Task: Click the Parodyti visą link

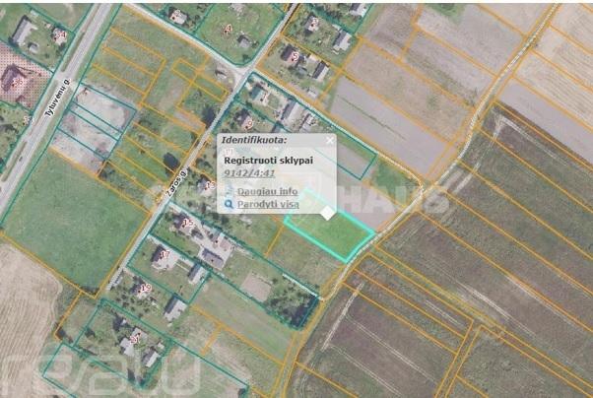Action: point(268,204)
